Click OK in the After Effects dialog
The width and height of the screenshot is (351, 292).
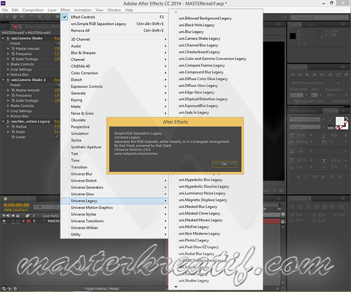(x=224, y=164)
